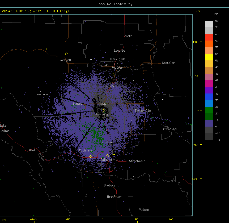Click the Okotoks label
This screenshot has height=223, width=229.
109,185
